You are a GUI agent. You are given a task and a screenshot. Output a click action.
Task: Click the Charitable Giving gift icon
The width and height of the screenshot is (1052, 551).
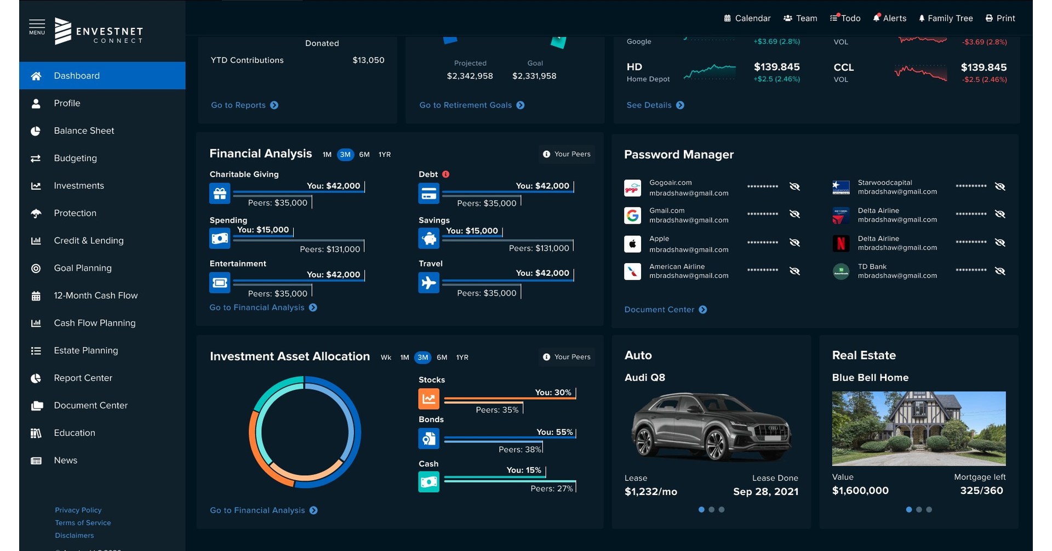(x=220, y=194)
